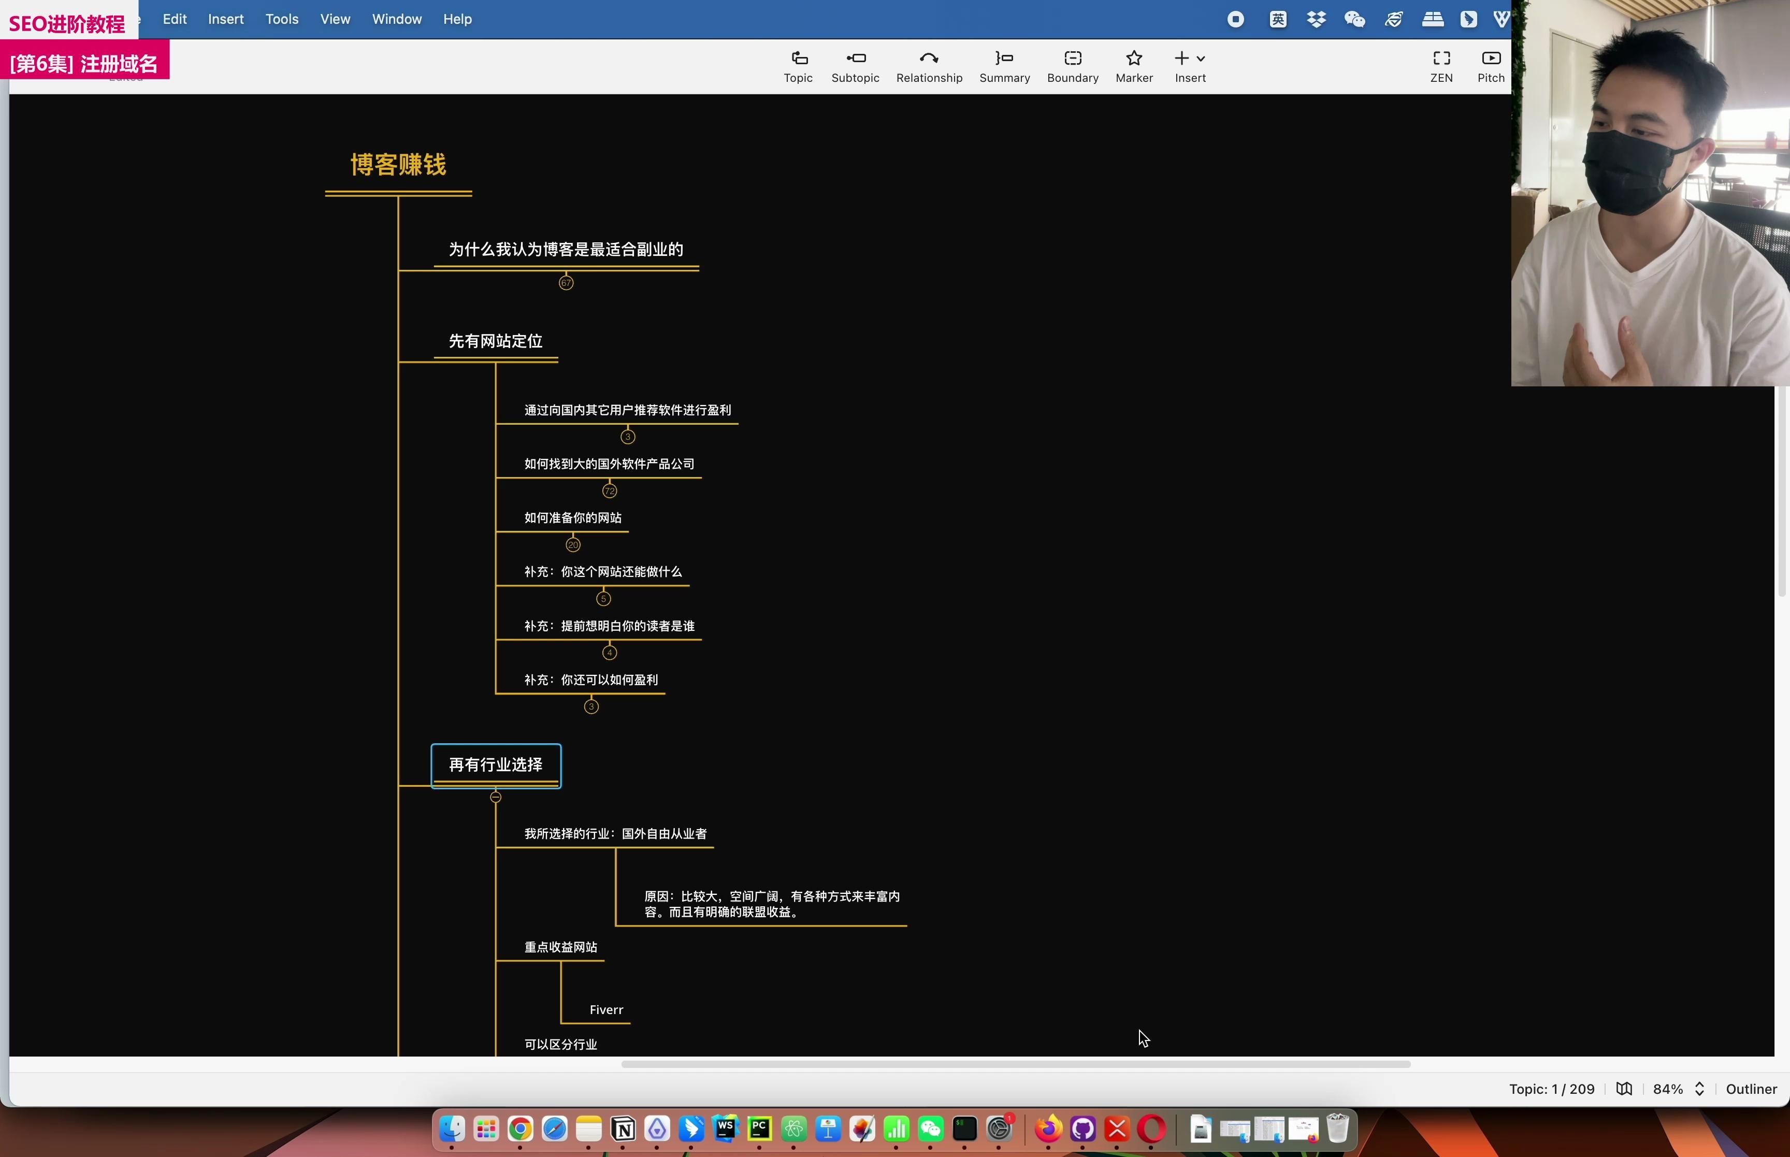This screenshot has height=1157, width=1790.
Task: Open System Preferences from Dock
Action: [x=999, y=1129]
